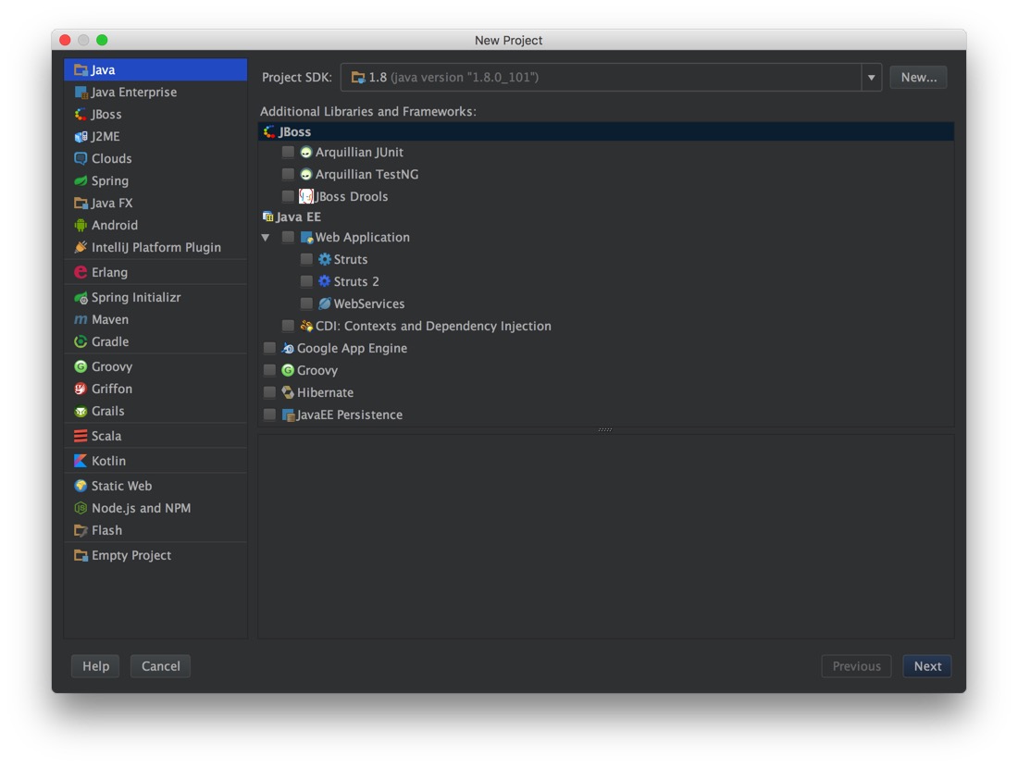1018x767 pixels.
Task: Click the Cancel button
Action: (x=160, y=666)
